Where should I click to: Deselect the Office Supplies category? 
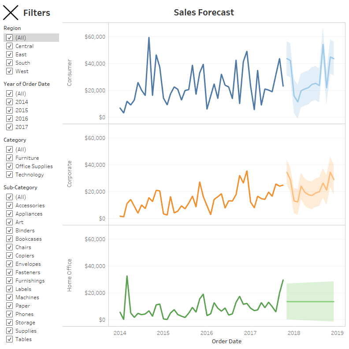point(9,166)
